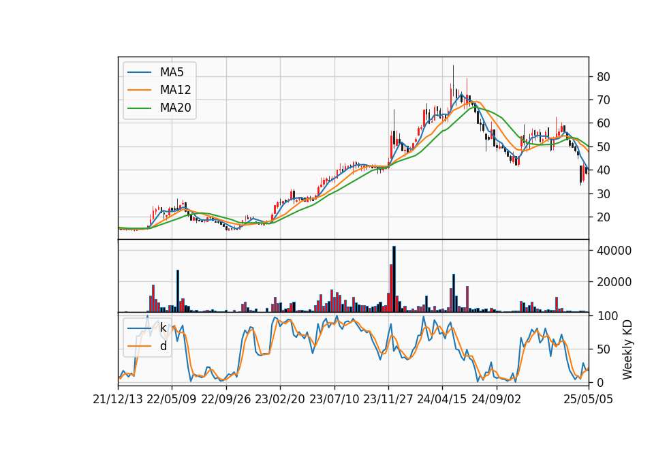Click the 23/11/27 date tick label
Image resolution: width=654 pixels, height=470 pixels.
[x=388, y=399]
